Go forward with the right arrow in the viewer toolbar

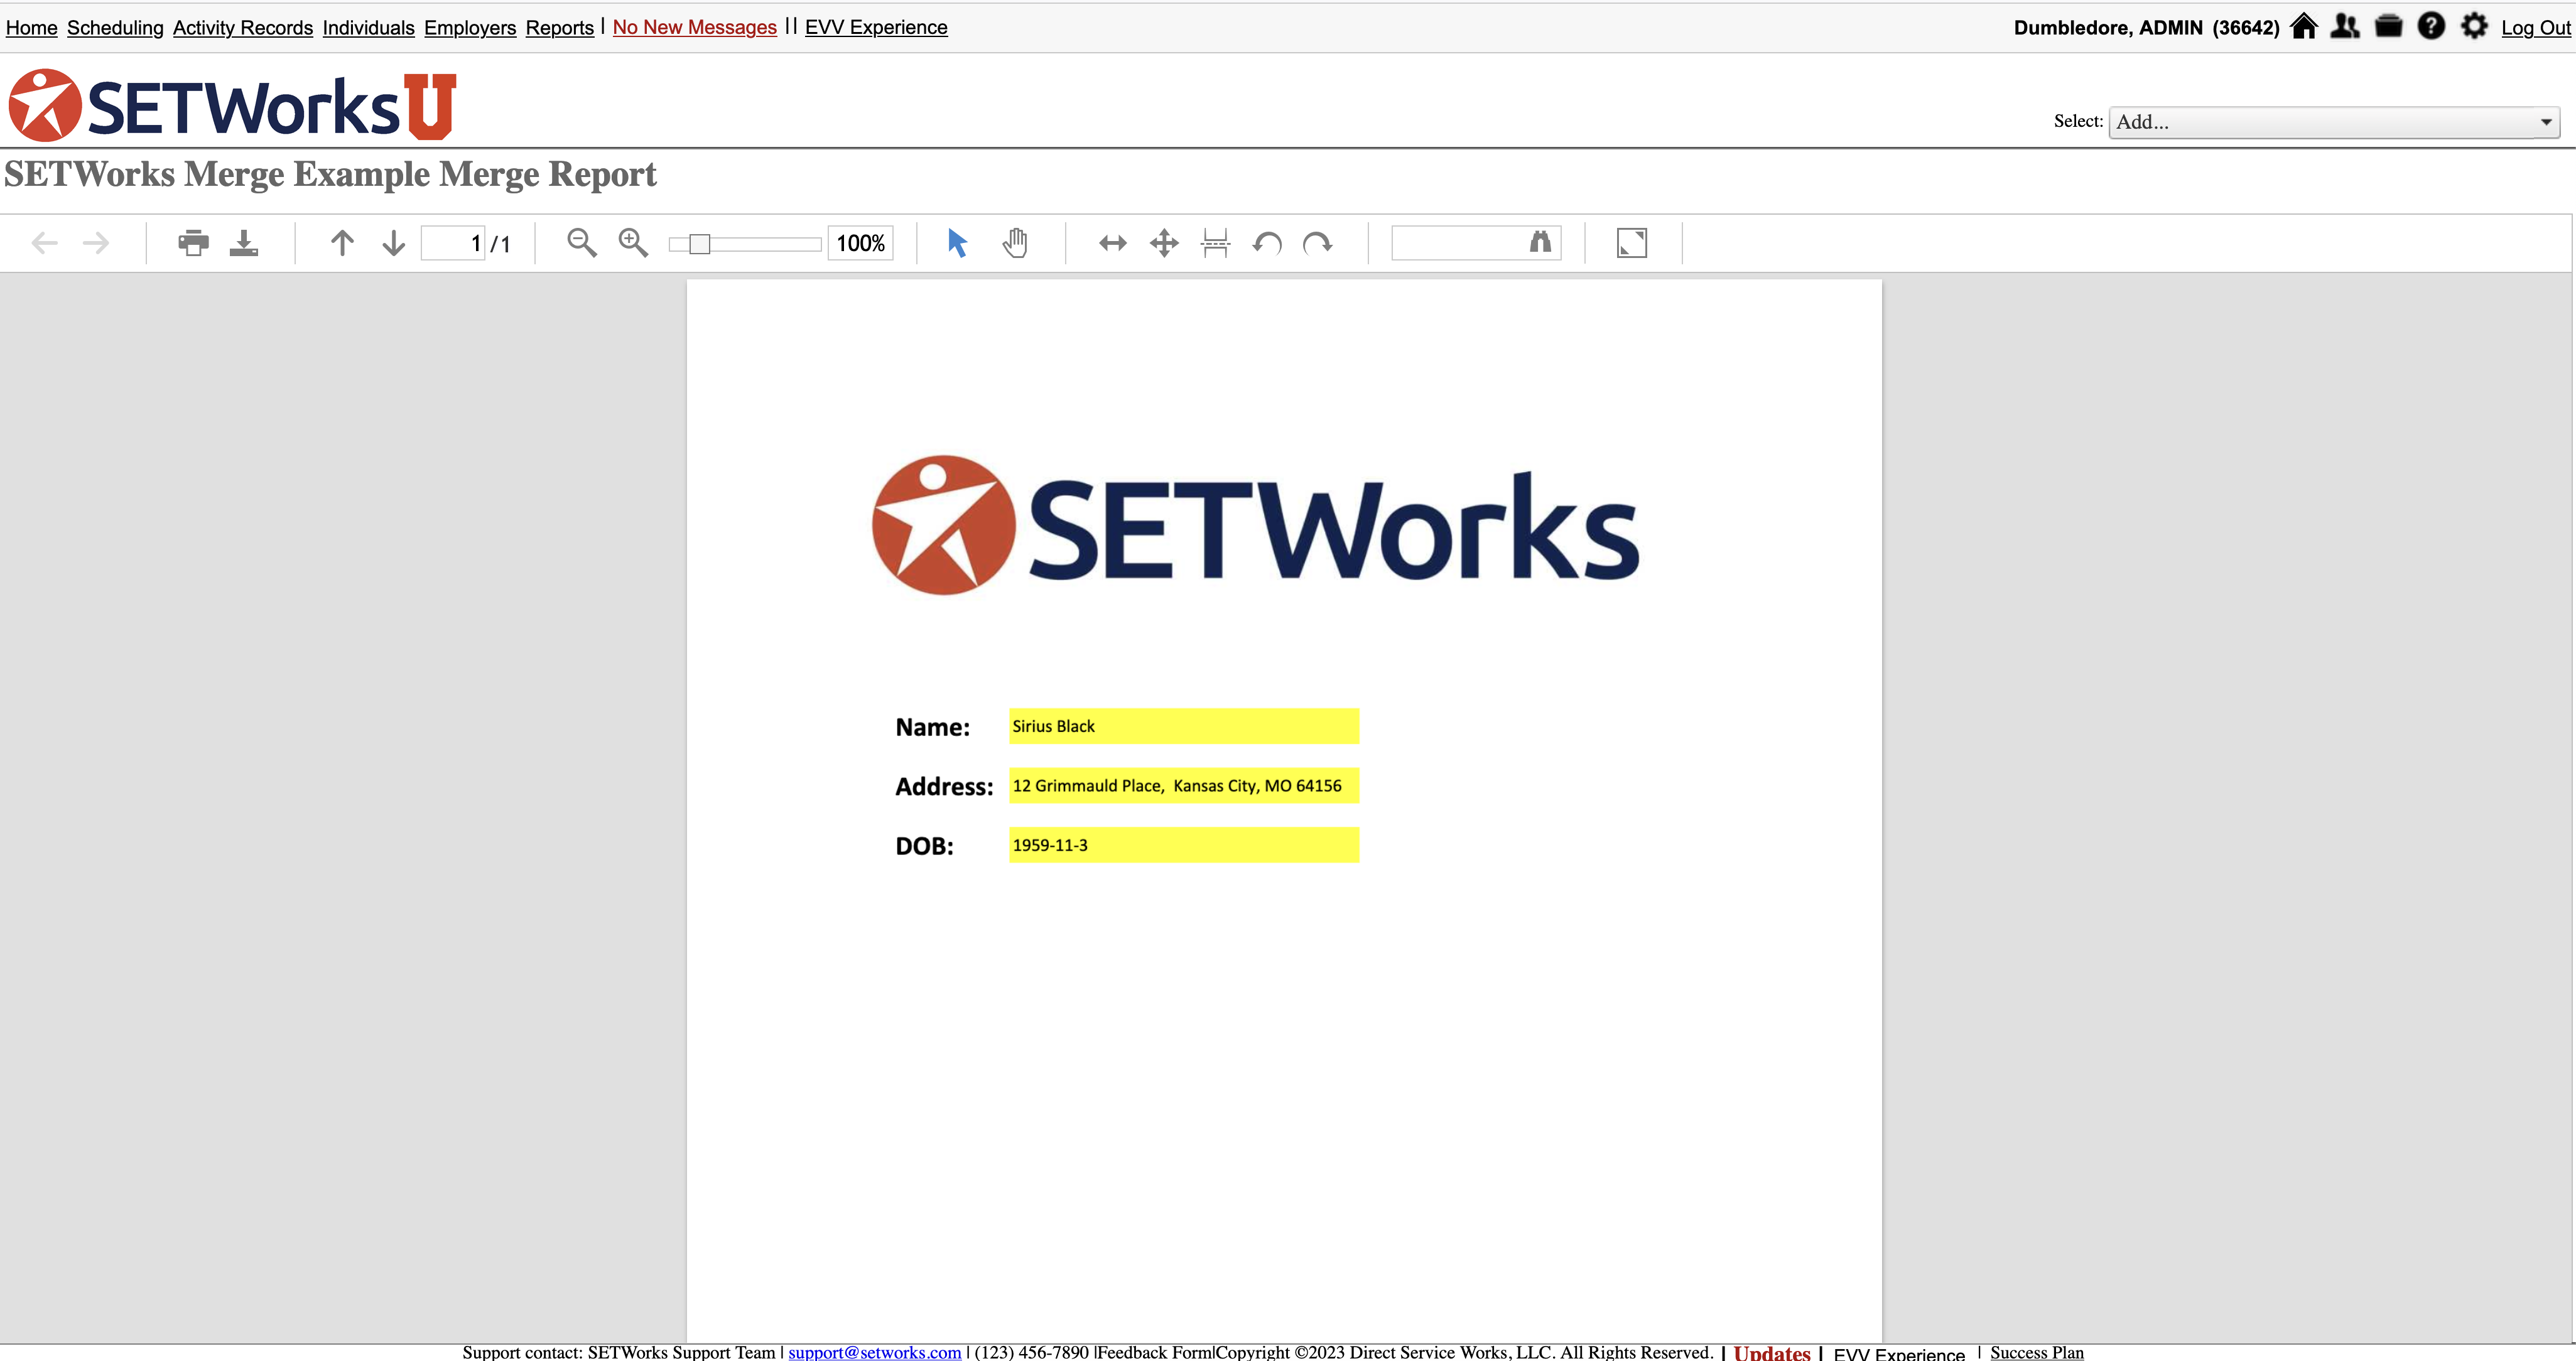tap(96, 243)
